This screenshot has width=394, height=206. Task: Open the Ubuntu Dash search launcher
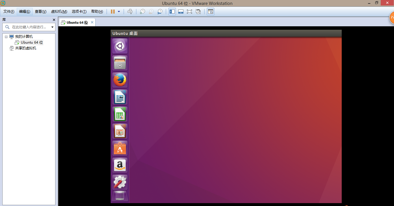(120, 46)
